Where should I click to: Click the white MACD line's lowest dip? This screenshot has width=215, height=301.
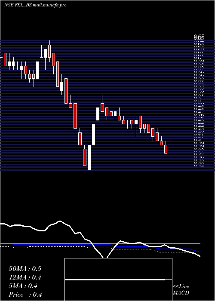coord(105,258)
